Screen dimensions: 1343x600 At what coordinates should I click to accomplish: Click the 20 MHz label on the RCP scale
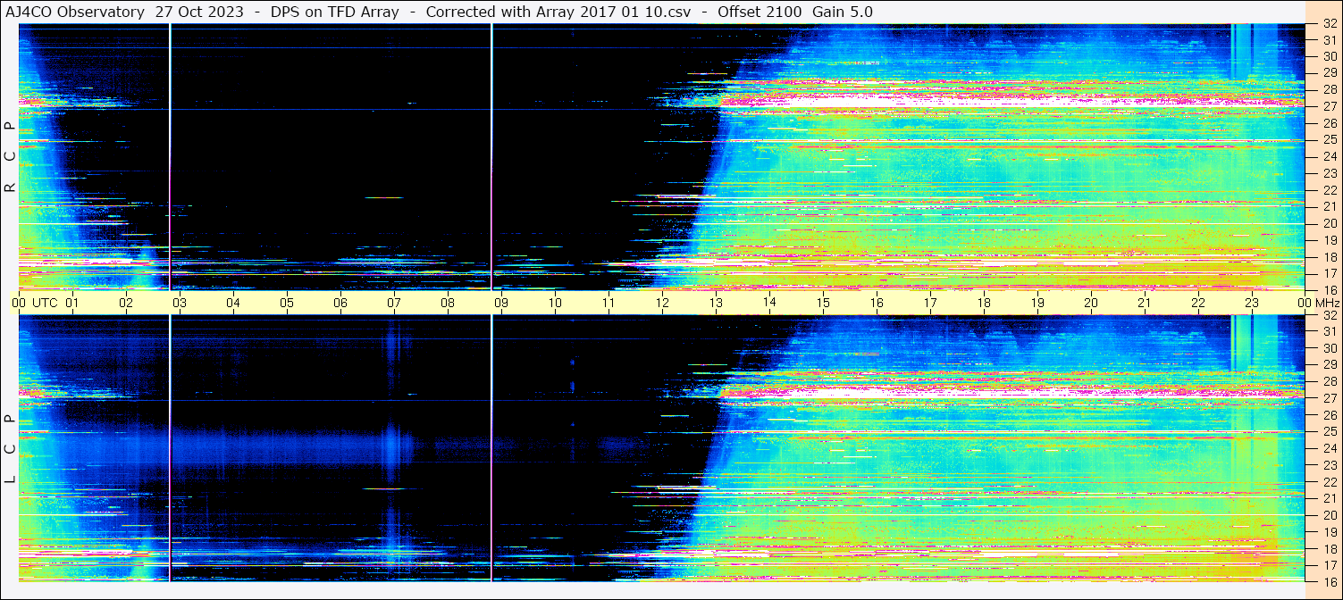click(1329, 223)
